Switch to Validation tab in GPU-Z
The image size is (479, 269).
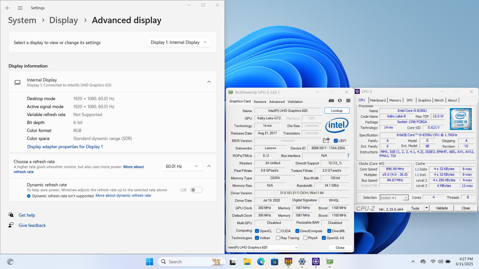point(295,102)
